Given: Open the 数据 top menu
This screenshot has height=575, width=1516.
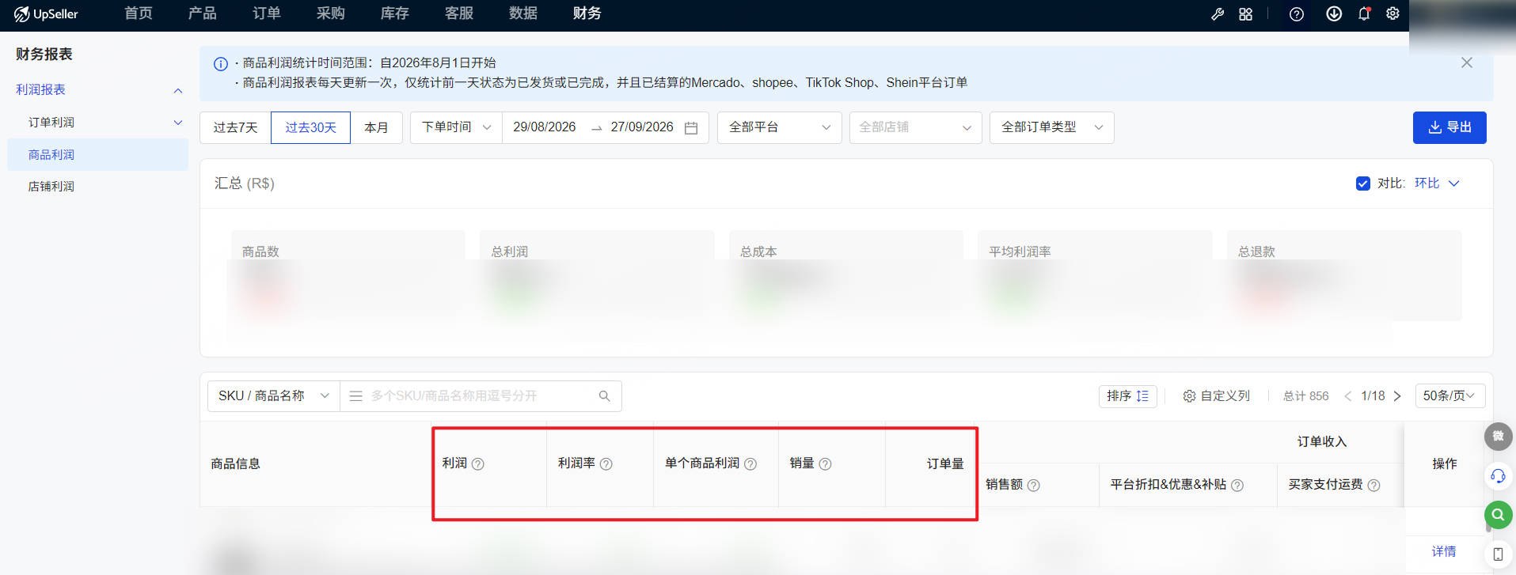Looking at the screenshot, I should point(523,13).
